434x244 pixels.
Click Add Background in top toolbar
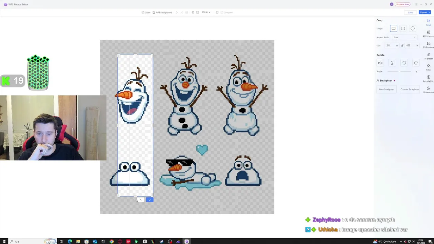pyautogui.click(x=162, y=13)
